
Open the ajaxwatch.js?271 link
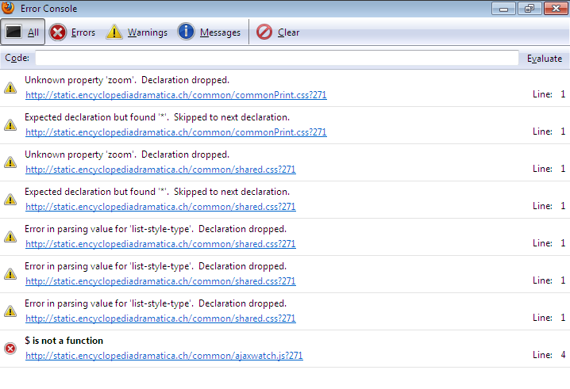tap(164, 356)
